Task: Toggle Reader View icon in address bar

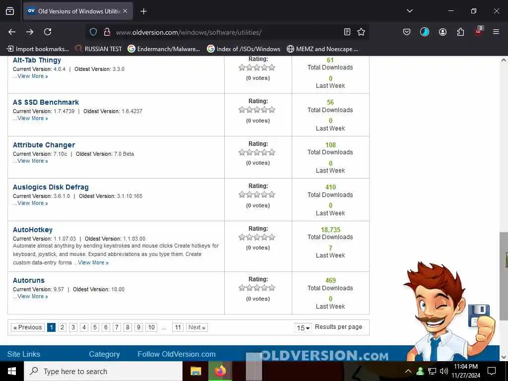Action: pyautogui.click(x=347, y=32)
